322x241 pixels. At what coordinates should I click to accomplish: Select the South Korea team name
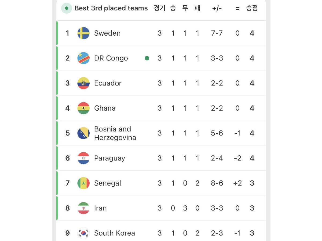coord(115,233)
